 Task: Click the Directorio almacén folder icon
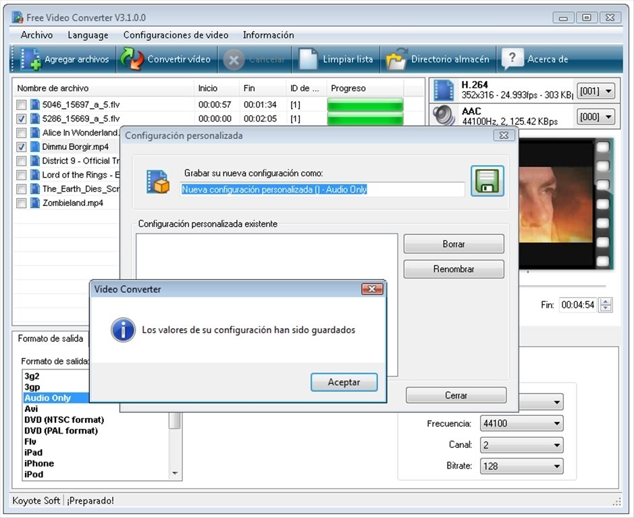click(x=396, y=59)
